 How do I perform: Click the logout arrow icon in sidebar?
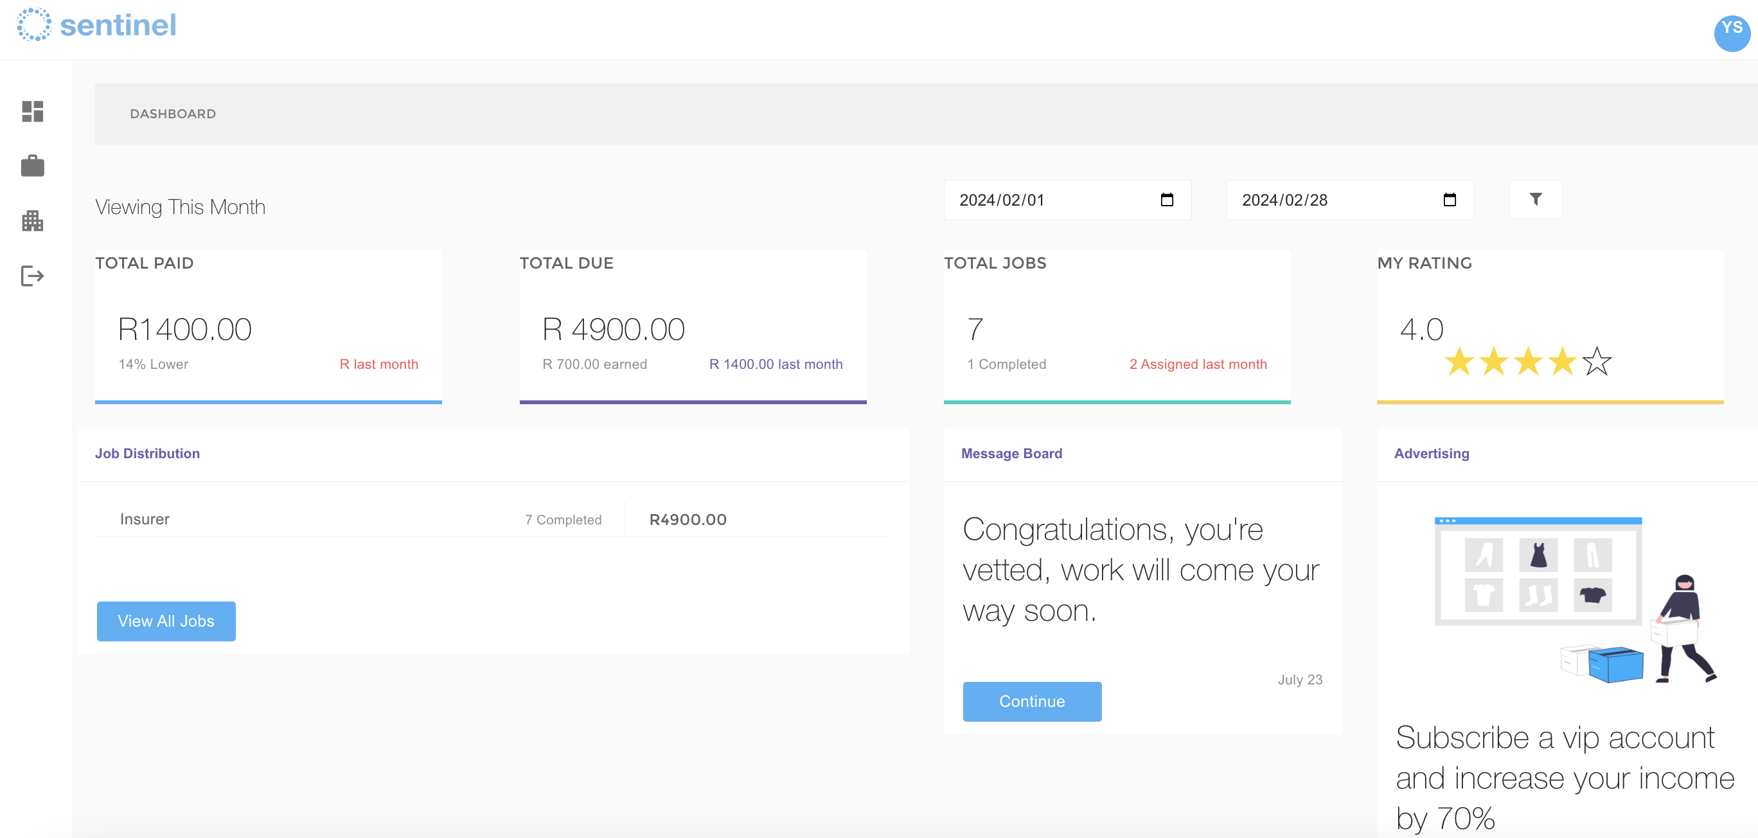pyautogui.click(x=32, y=276)
